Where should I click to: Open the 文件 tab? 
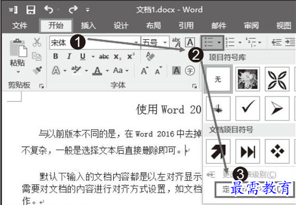[x=20, y=26]
